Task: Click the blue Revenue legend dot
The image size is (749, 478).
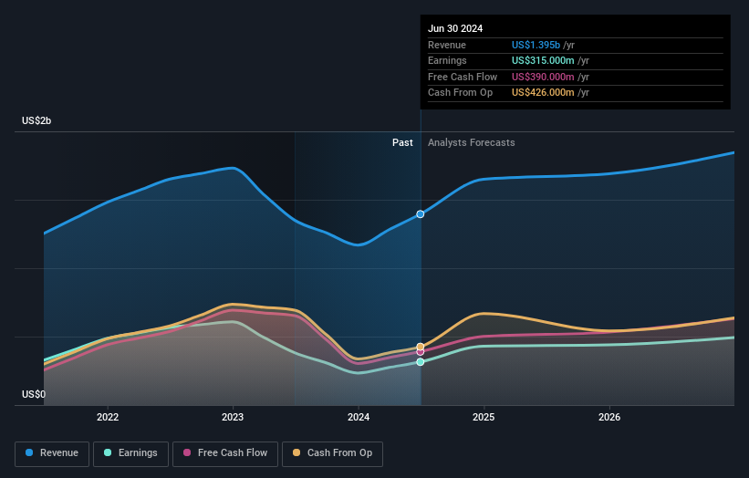Action: point(29,452)
